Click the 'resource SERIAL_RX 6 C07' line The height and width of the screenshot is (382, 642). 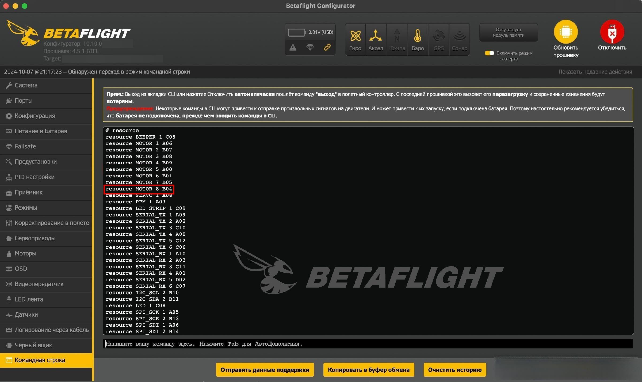146,286
